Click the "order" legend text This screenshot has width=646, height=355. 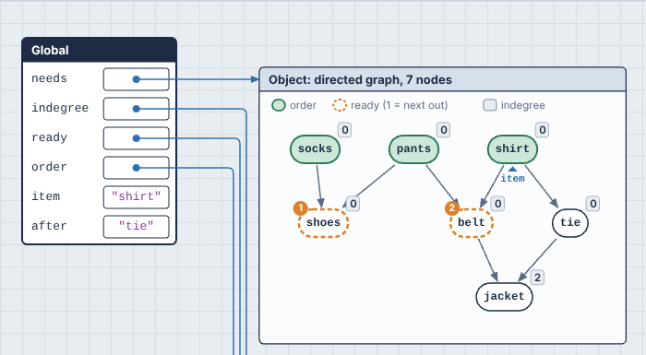click(303, 105)
